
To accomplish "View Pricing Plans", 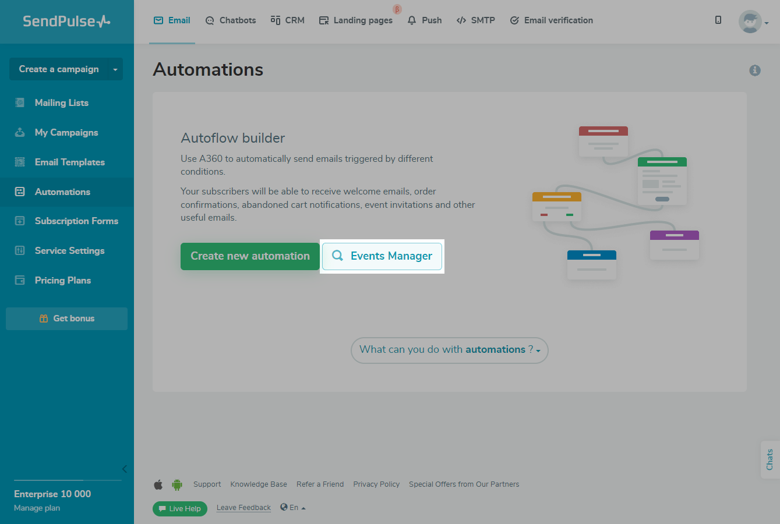I will pyautogui.click(x=63, y=281).
